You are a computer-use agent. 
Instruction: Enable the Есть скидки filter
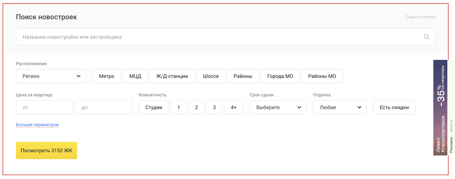point(394,107)
